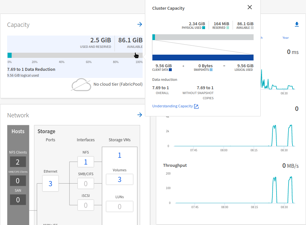
Task: Click '9.56 GiB' logical used value in popup
Action: click(x=245, y=66)
